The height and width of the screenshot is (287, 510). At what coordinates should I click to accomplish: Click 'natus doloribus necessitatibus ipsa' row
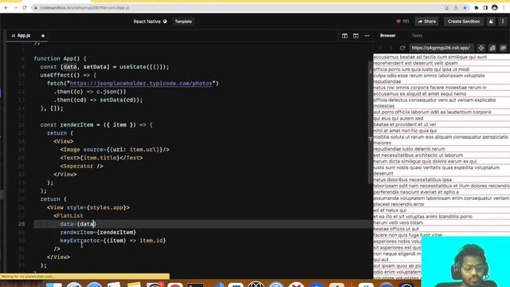point(413,179)
